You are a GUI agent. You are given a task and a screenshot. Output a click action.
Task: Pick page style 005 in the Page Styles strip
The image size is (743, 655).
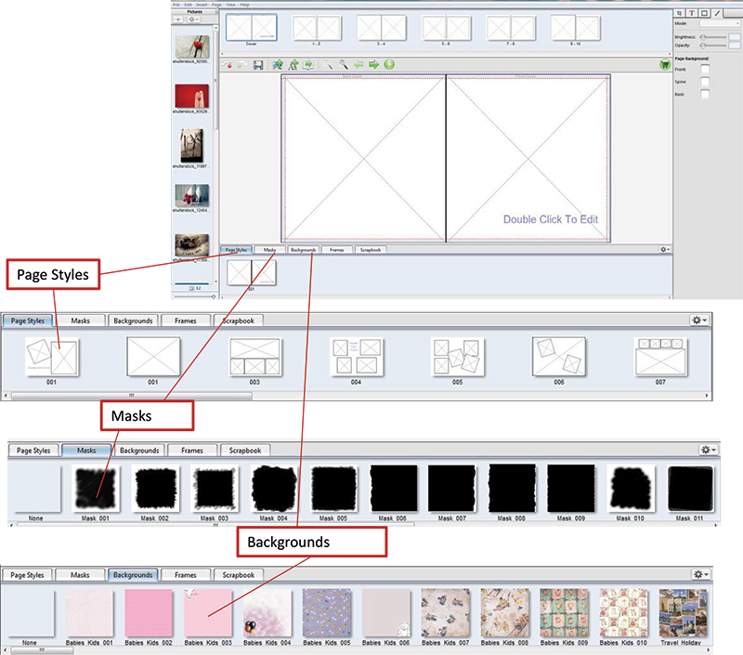457,357
